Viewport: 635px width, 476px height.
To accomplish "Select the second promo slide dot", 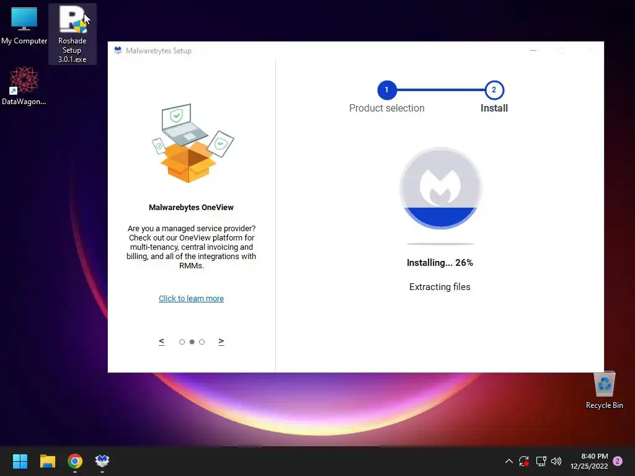I will tap(192, 342).
